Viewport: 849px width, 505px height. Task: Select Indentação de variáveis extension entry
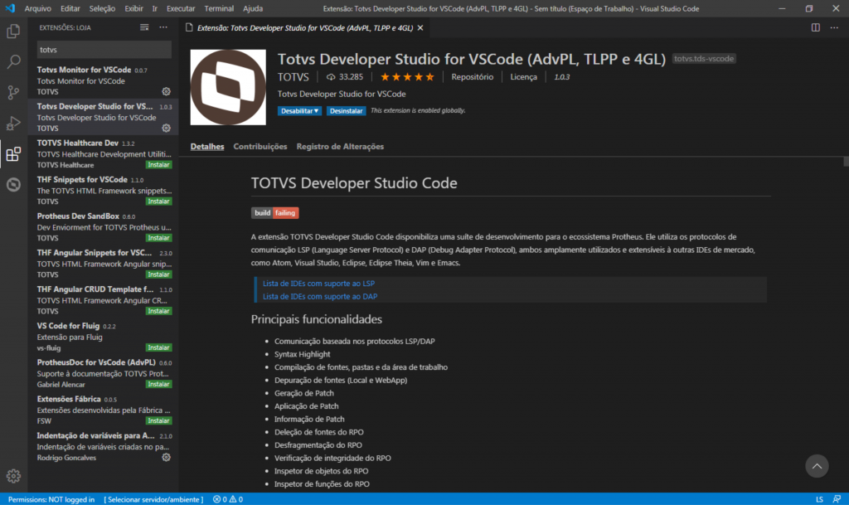click(103, 446)
